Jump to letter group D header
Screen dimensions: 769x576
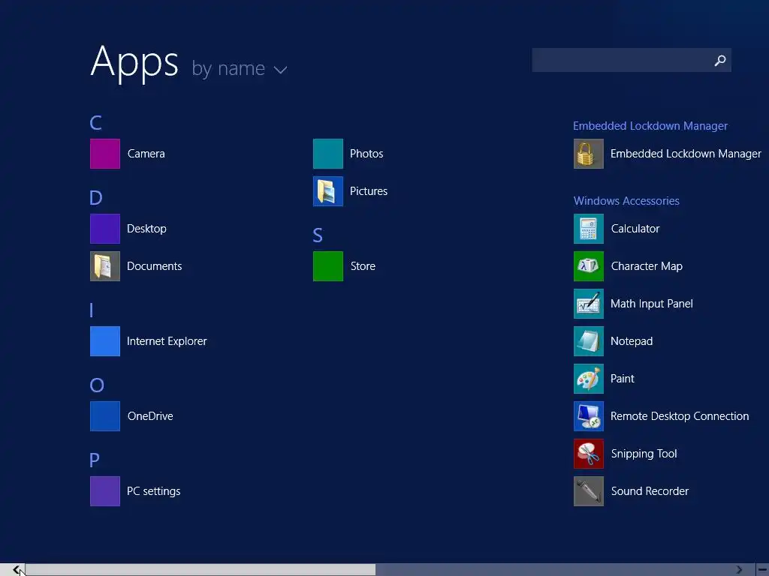tap(96, 198)
